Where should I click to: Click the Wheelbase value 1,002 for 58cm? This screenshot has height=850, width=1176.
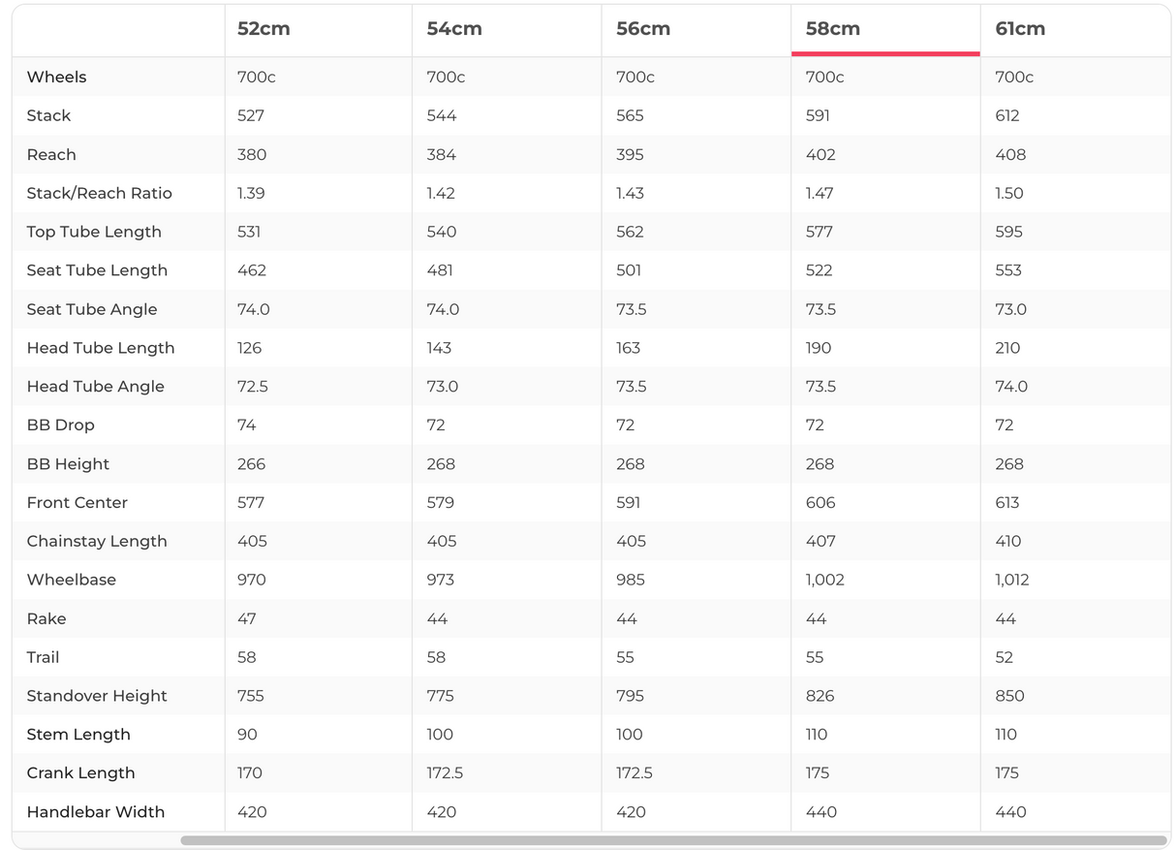(825, 580)
